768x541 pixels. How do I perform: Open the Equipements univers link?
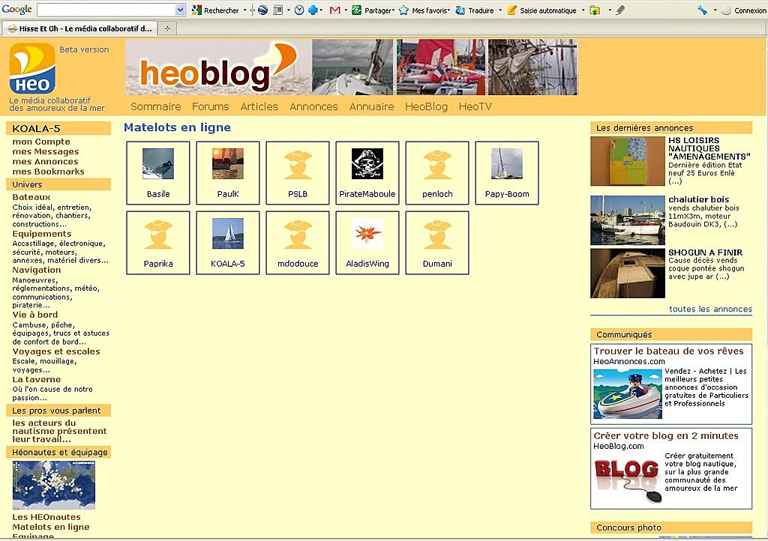42,234
